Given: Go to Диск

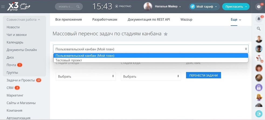Looking at the screenshot, I should tap(10, 58).
